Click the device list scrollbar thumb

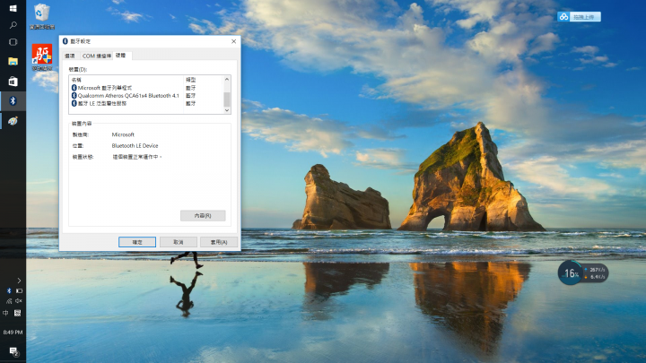[227, 99]
